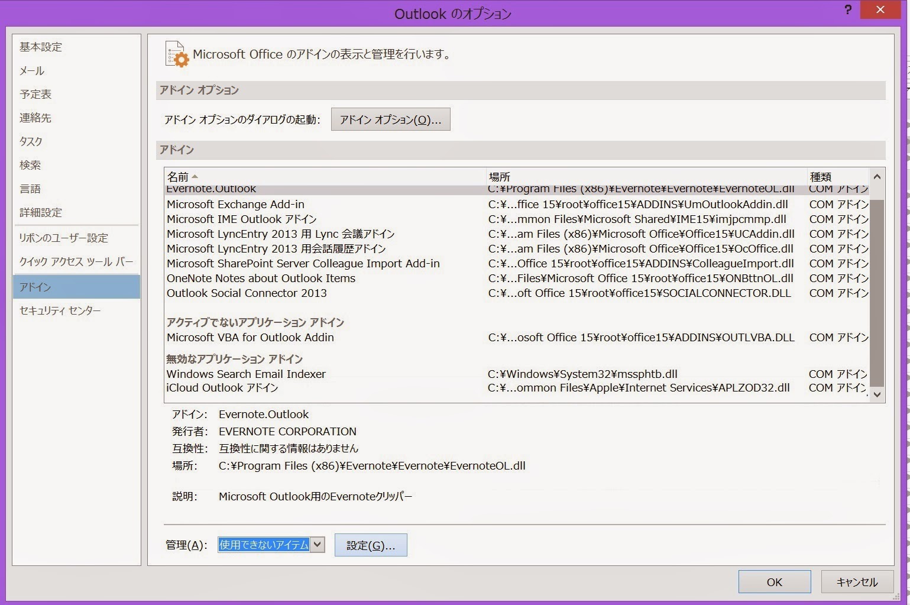Select Lync 用会話履歴アドイン row

[x=516, y=249]
